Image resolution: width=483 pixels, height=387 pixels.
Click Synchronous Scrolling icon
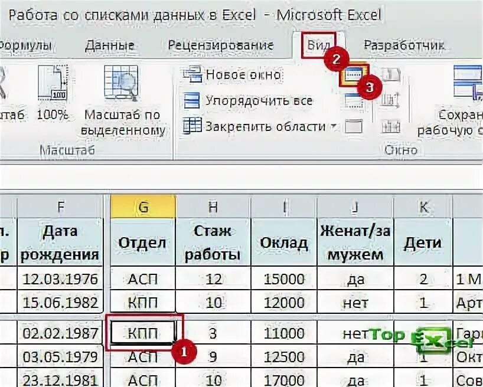390,100
